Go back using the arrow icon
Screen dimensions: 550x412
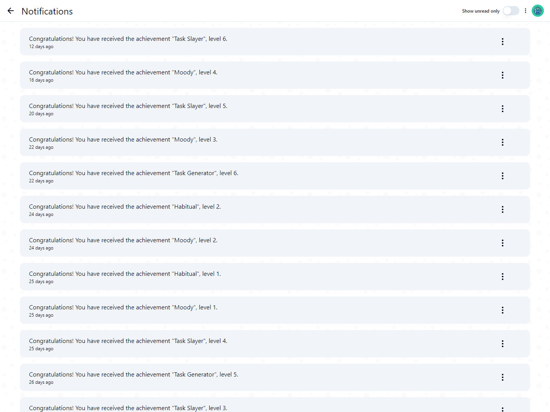point(11,11)
